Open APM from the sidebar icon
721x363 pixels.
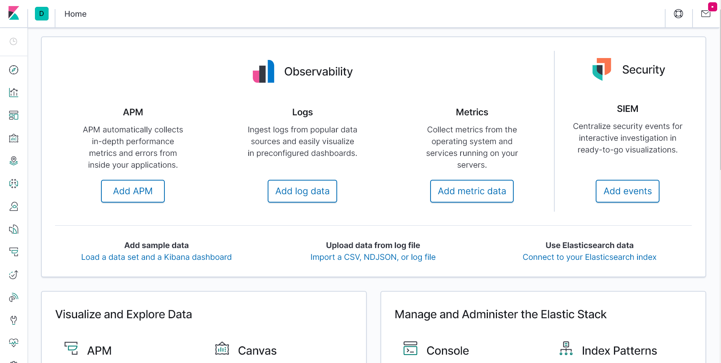point(14,252)
